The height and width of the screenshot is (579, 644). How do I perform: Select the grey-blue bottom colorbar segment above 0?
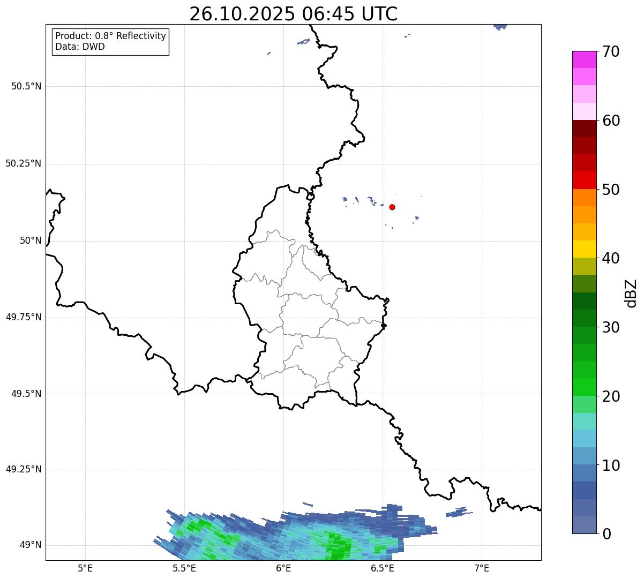[x=584, y=525]
